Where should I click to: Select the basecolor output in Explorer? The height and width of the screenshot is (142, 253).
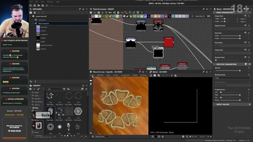pos(44,27)
